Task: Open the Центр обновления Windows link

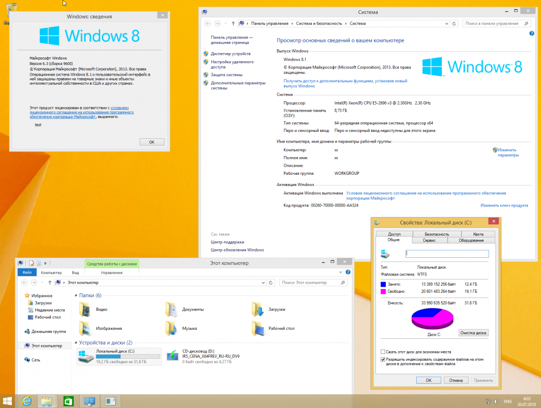Action: tap(237, 250)
